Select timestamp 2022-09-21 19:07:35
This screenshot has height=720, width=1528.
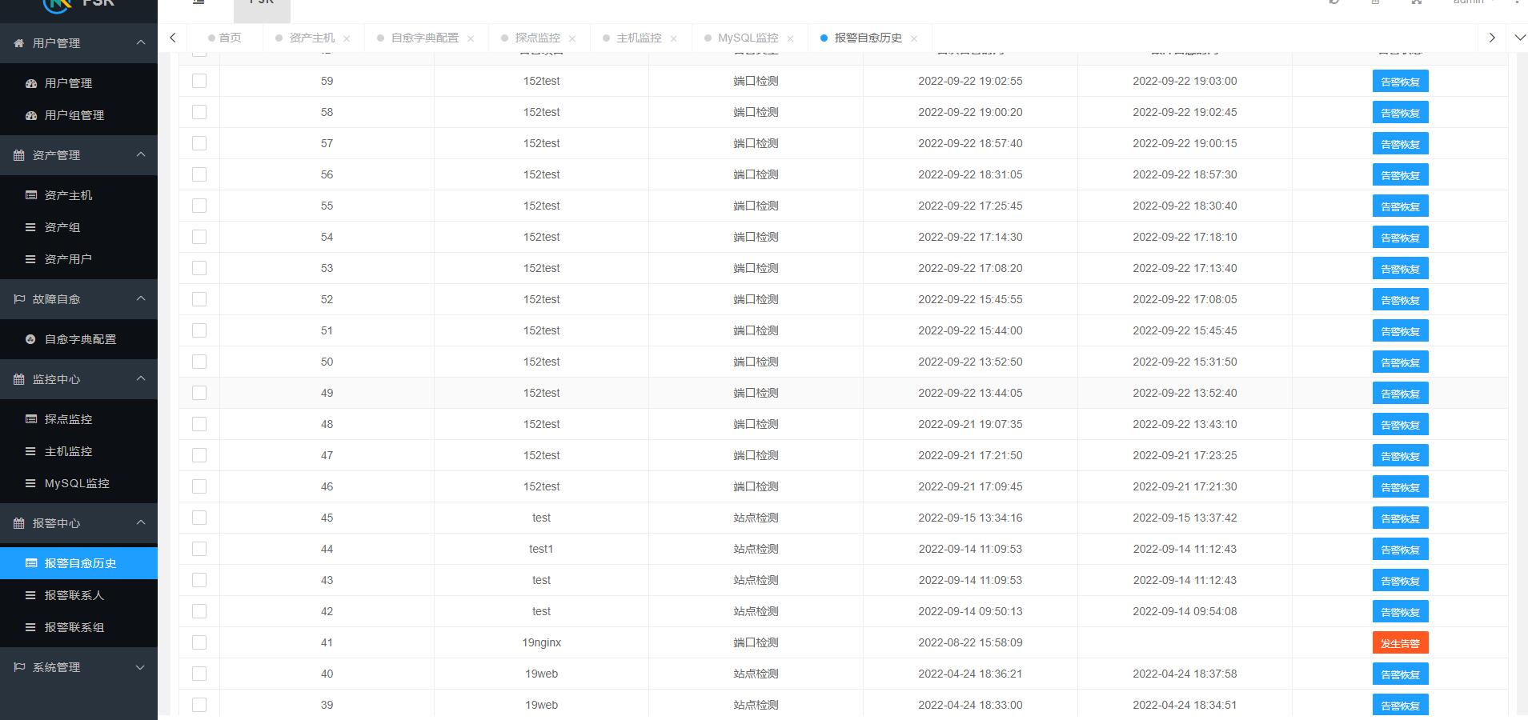coord(970,424)
